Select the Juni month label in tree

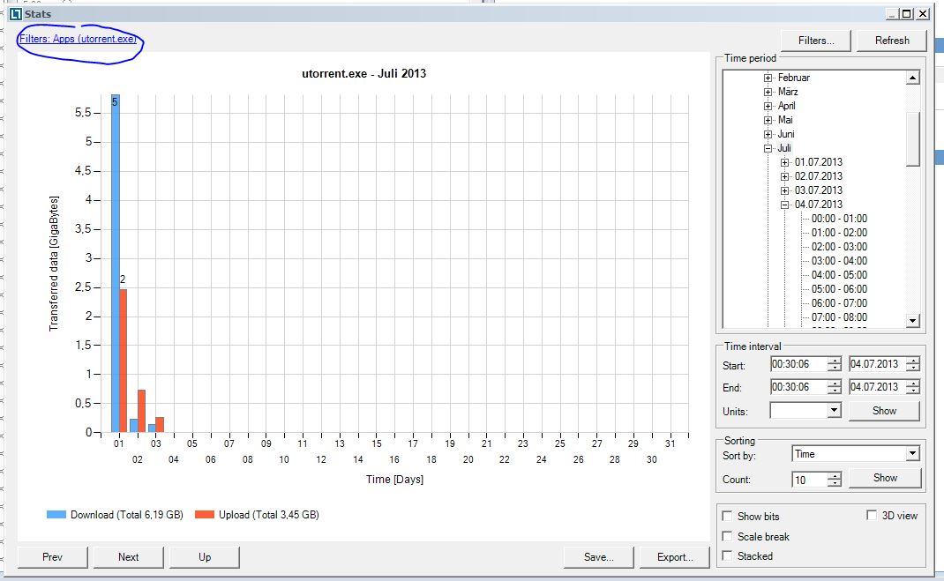(x=786, y=134)
